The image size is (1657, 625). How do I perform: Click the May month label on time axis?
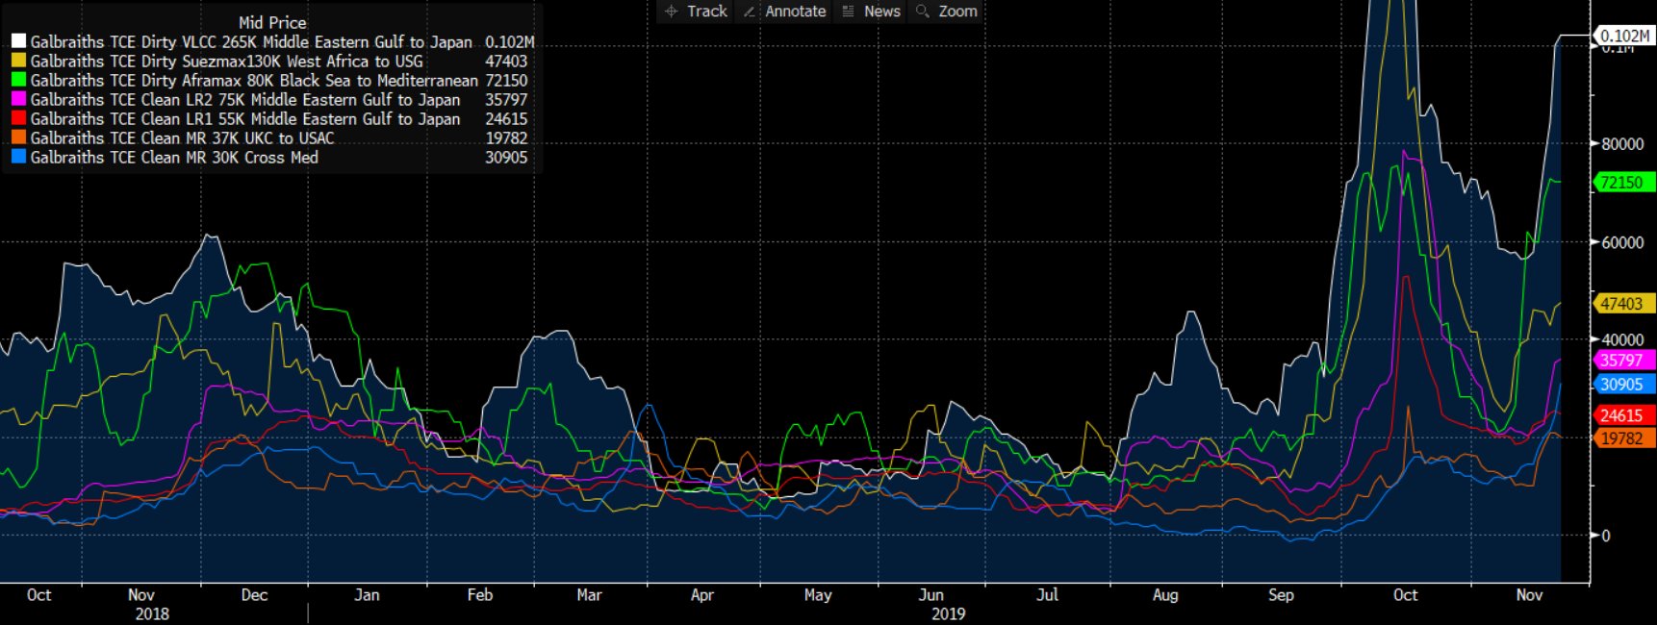818,595
